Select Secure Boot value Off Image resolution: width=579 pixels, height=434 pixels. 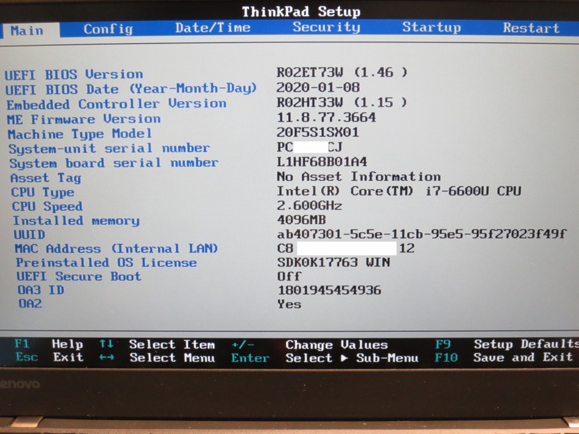(x=289, y=276)
